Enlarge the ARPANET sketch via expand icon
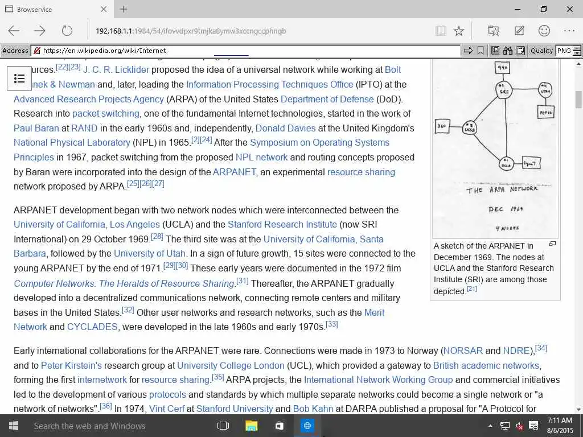Viewport: 583px width, 437px height. [x=552, y=244]
